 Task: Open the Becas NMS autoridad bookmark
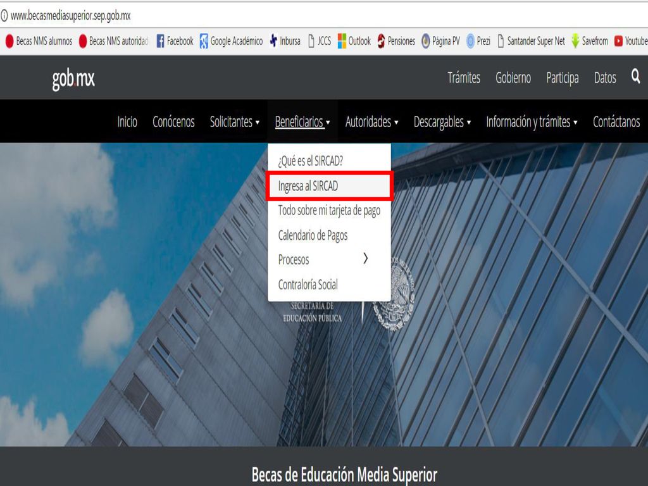(113, 41)
